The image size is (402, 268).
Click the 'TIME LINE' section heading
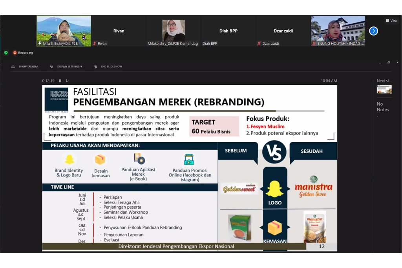(x=62, y=187)
